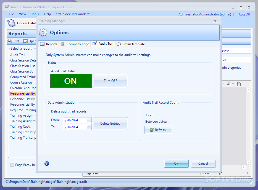Select the Overdue And Upcoming report
Screen dimensions: 258x190
(23, 88)
